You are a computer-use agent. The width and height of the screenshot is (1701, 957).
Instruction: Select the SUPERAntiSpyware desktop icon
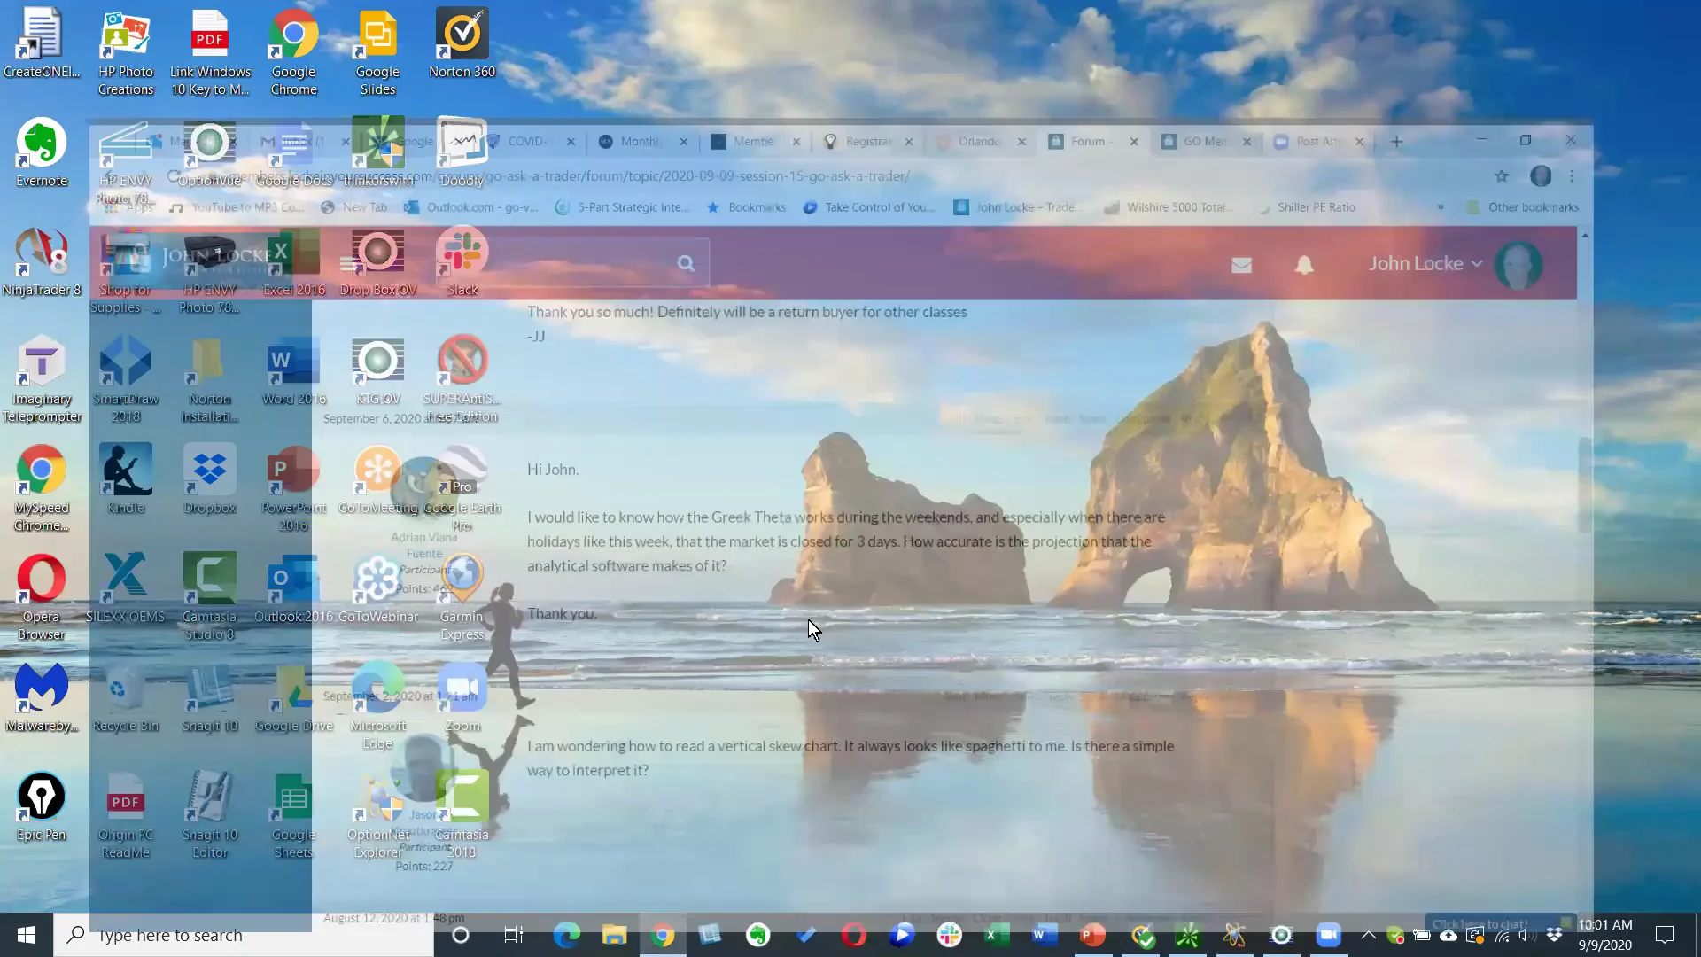pyautogui.click(x=462, y=380)
